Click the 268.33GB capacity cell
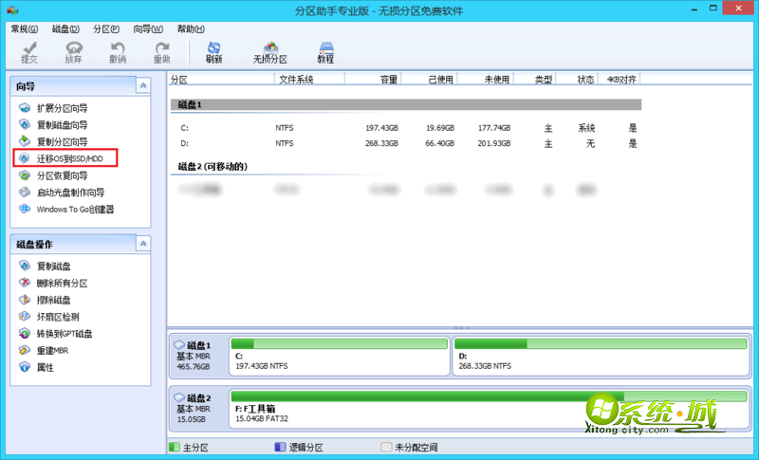Image resolution: width=759 pixels, height=460 pixels. (x=381, y=143)
